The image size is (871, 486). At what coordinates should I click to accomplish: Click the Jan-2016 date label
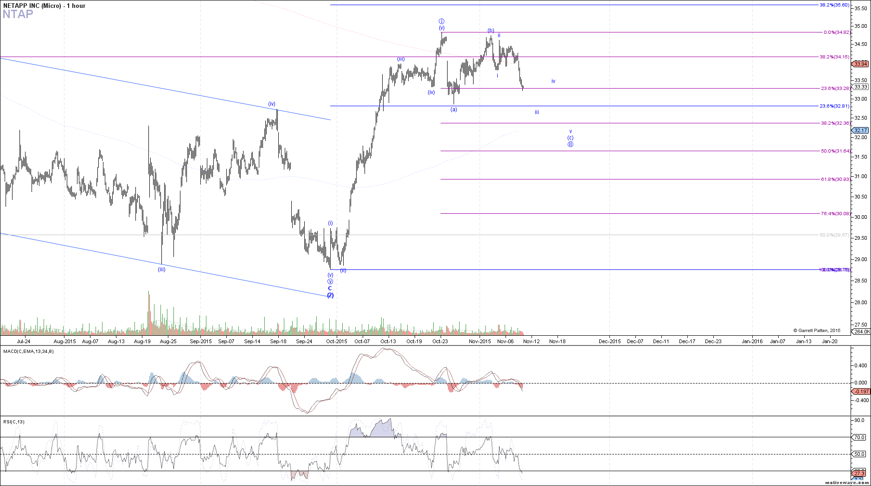[x=752, y=341]
